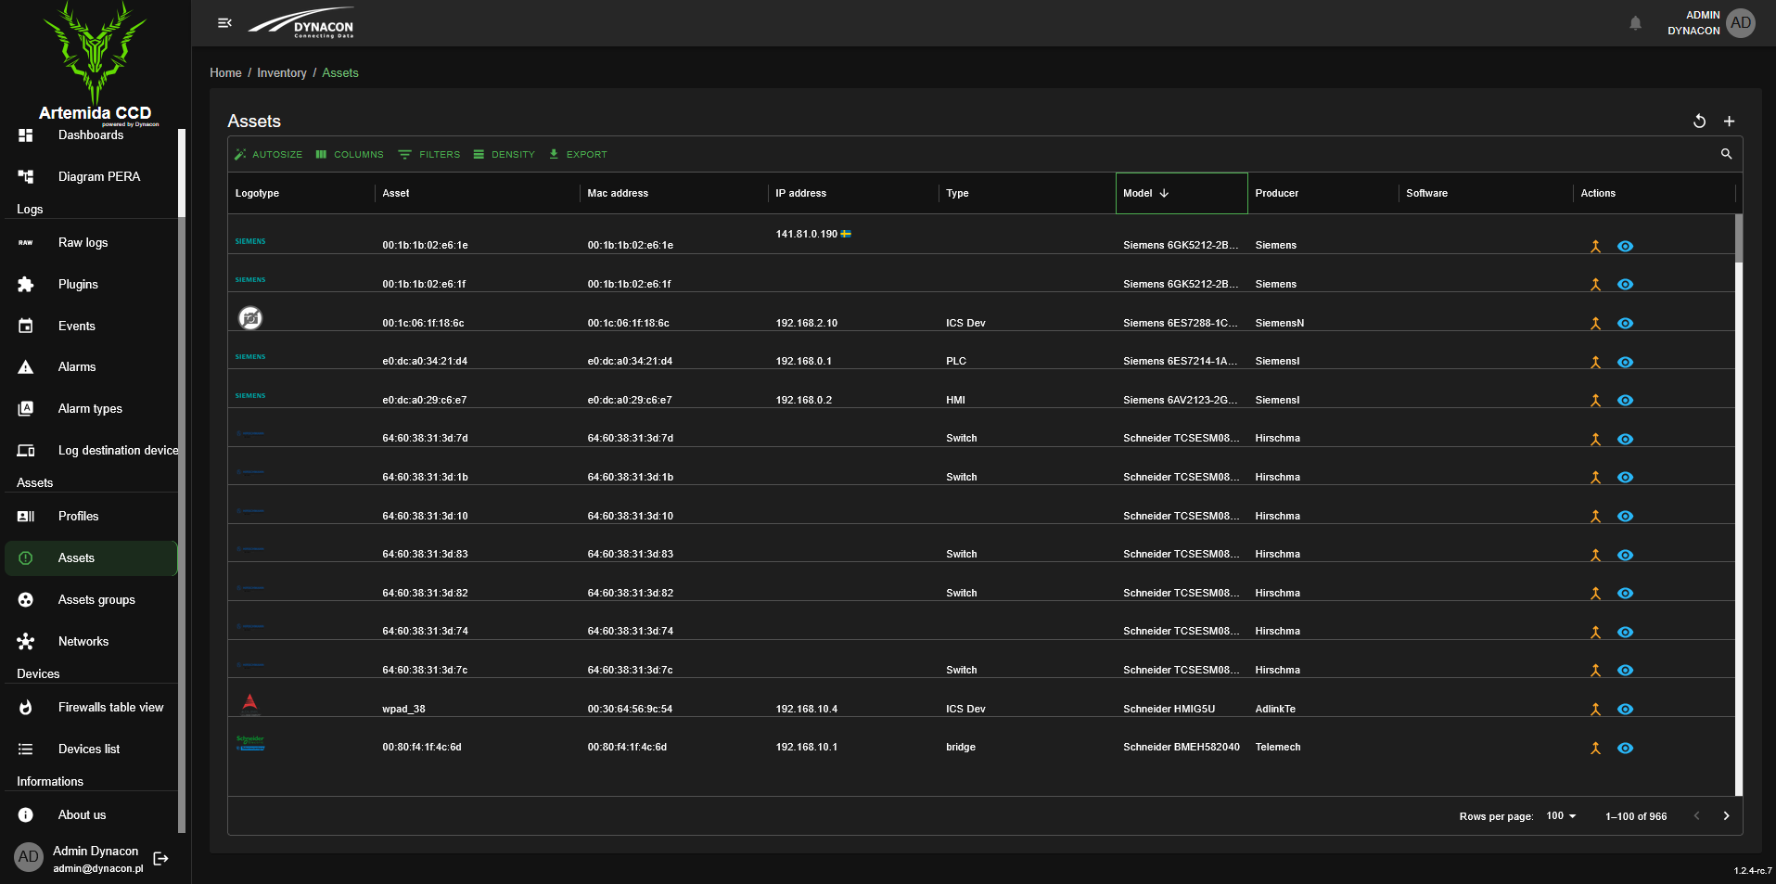Click the Alarms warning triangle icon
1776x884 pixels.
coord(26,367)
